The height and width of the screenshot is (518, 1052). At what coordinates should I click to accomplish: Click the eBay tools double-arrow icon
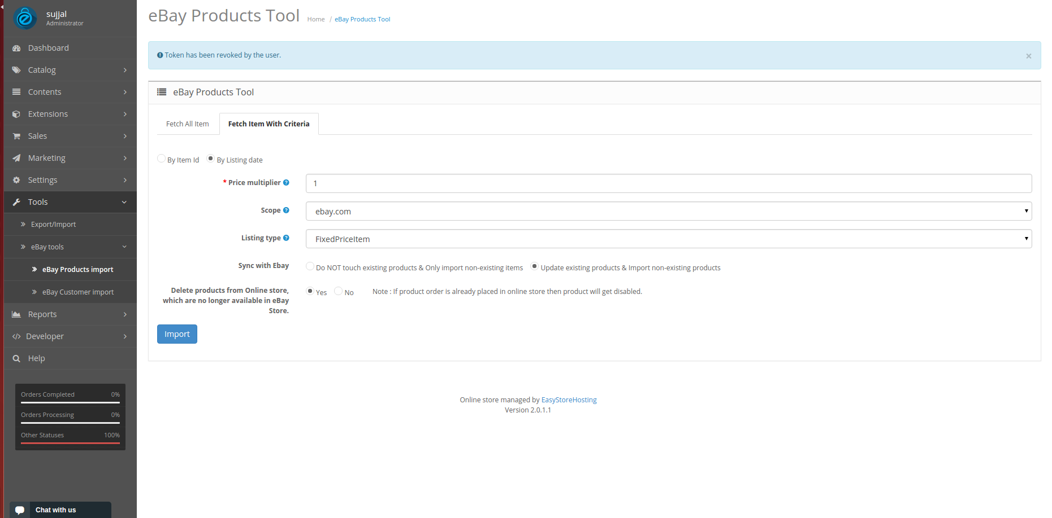(x=23, y=247)
